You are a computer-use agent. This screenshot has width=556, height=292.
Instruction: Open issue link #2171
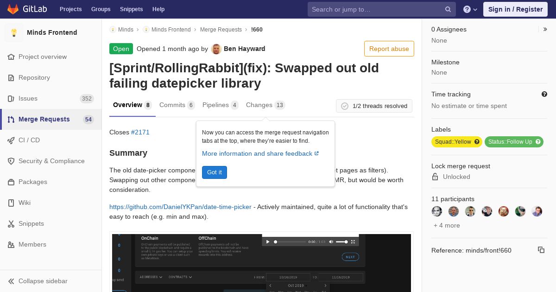pyautogui.click(x=140, y=132)
